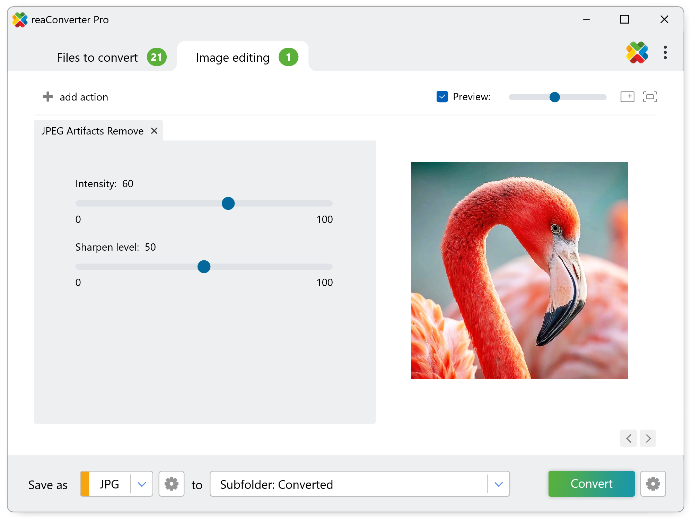Disable the Preview checkbox
This screenshot has width=693, height=520.
pyautogui.click(x=442, y=97)
